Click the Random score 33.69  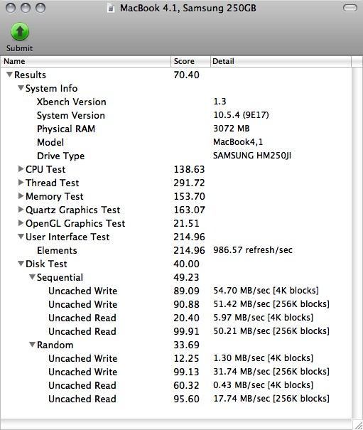coord(186,345)
